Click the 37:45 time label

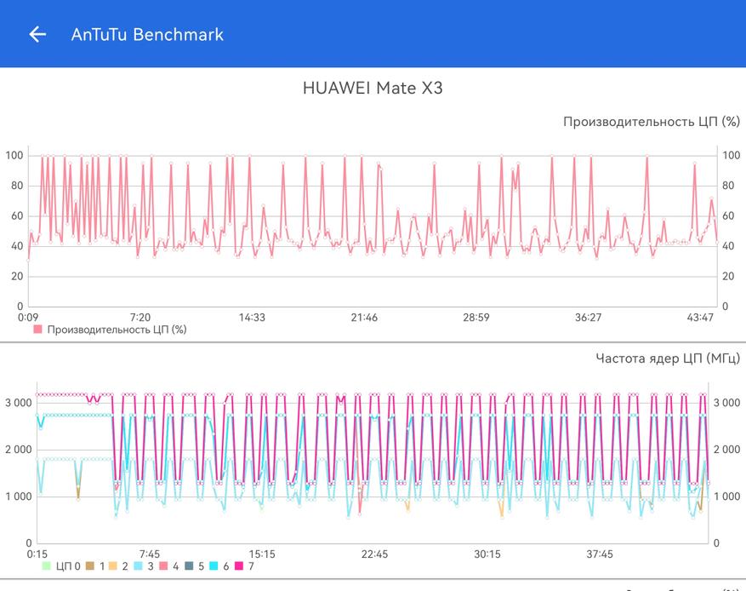coord(600,554)
